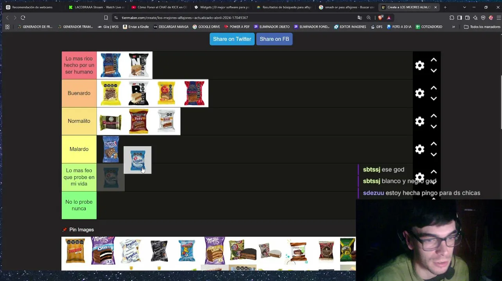The width and height of the screenshot is (502, 281).
Task: Open settings gear for Normalito tier
Action: pyautogui.click(x=419, y=121)
